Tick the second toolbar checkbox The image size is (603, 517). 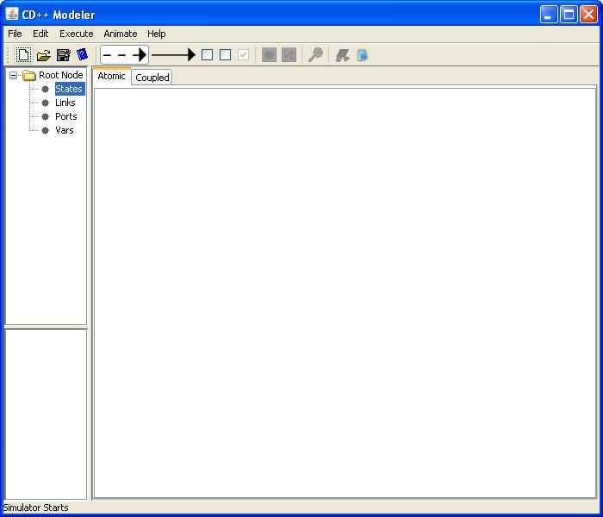click(226, 54)
